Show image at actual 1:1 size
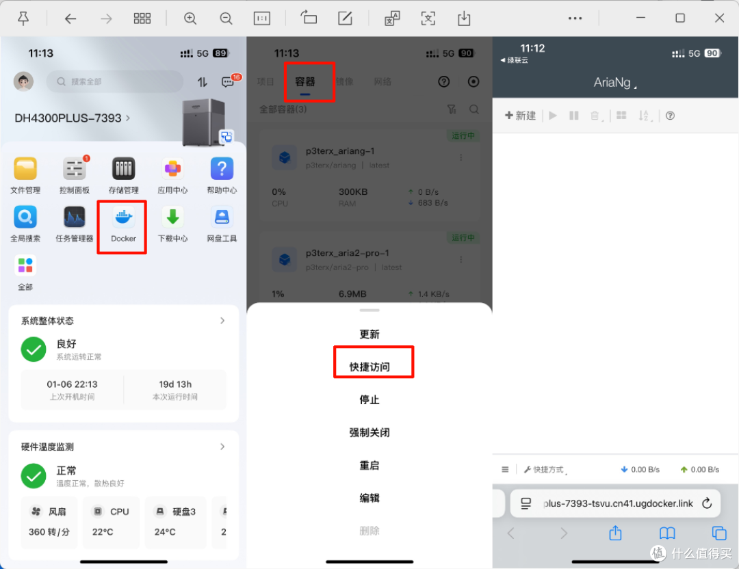Screen dimensions: 739x569 tap(262, 18)
